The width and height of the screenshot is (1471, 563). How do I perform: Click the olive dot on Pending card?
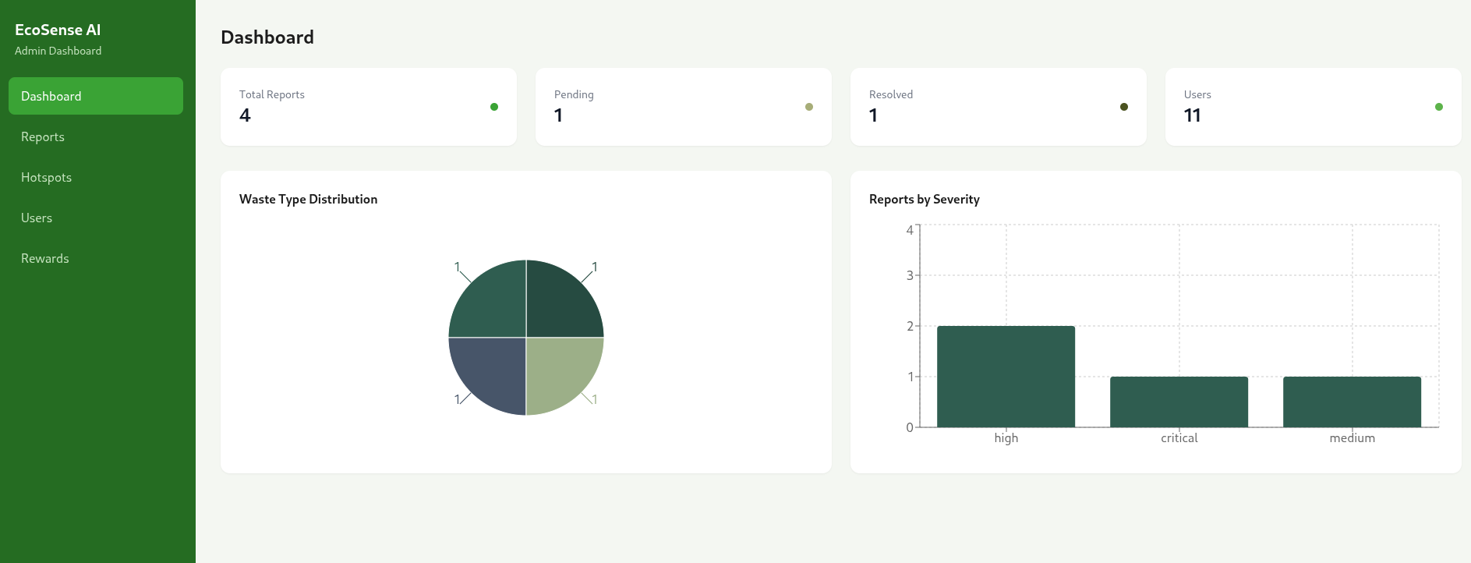tap(809, 107)
